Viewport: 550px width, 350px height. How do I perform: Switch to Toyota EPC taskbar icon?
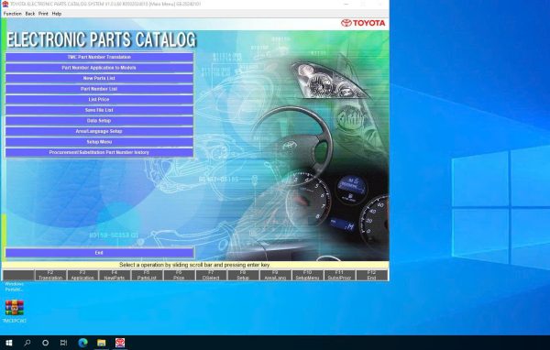tap(120, 343)
